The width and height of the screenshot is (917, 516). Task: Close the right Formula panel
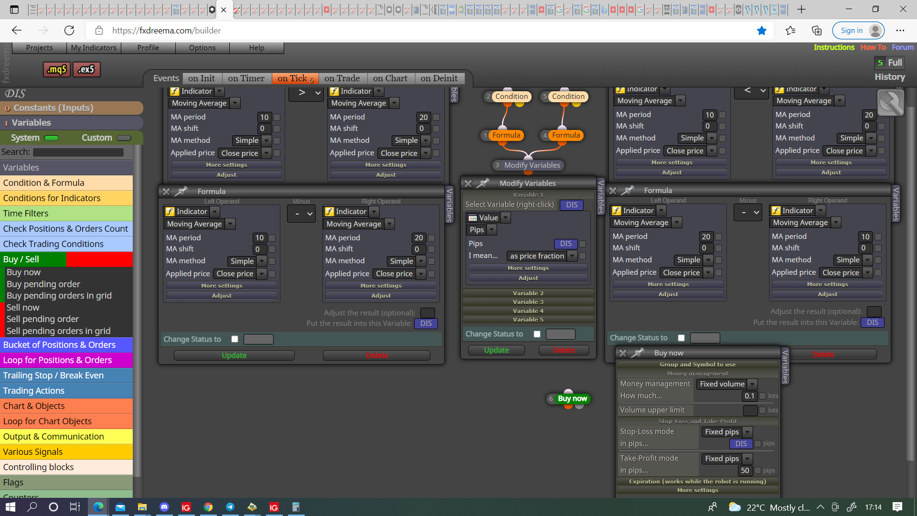(613, 191)
